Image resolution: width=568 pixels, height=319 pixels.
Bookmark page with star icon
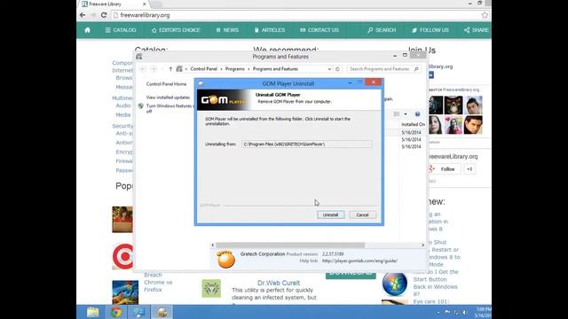485,15
